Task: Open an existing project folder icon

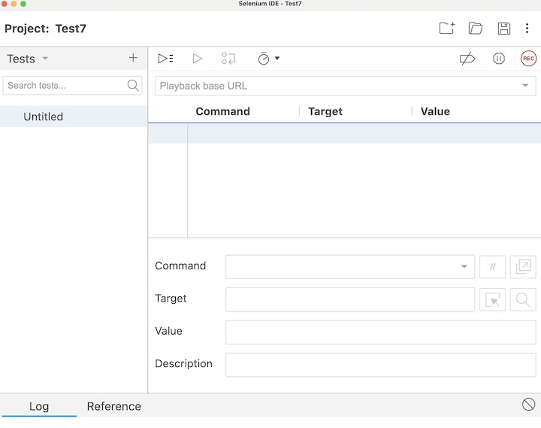Action: 476,29
